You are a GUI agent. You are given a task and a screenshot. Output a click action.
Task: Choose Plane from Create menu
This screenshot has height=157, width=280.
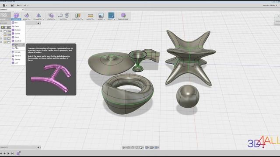coord(18,26)
